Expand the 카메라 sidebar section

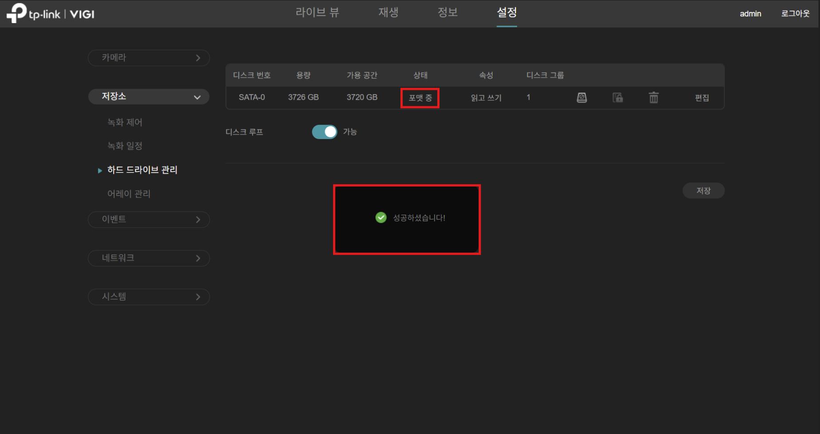pos(149,58)
